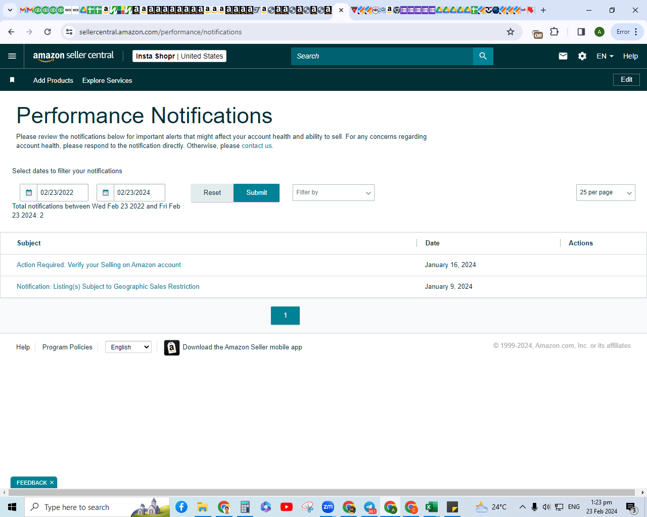Click the bookmark flag icon

point(12,80)
